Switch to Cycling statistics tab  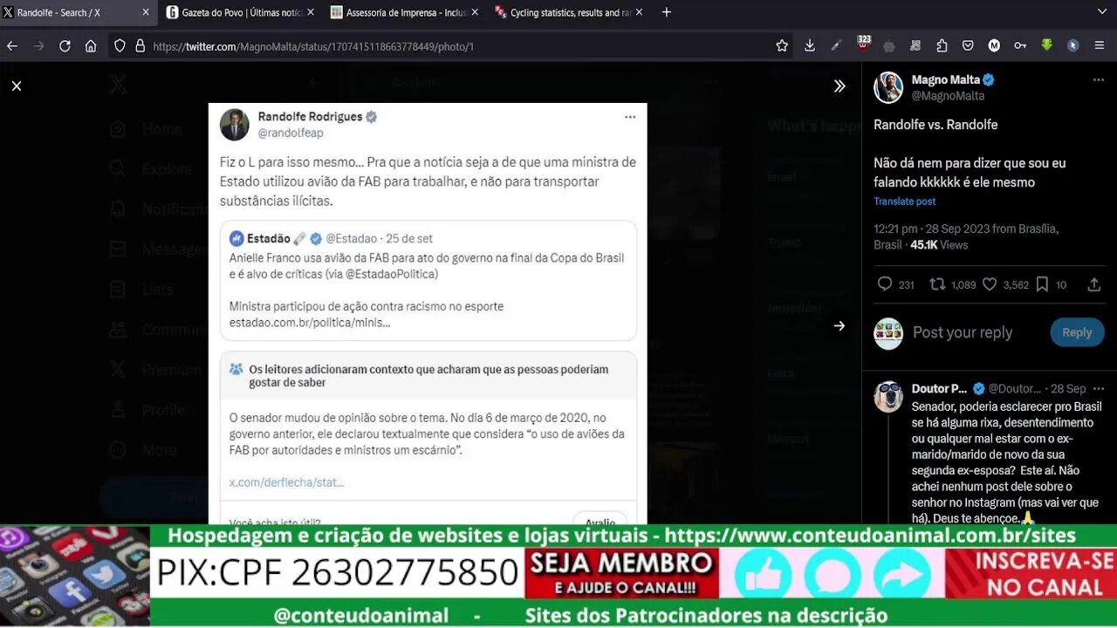tap(571, 12)
